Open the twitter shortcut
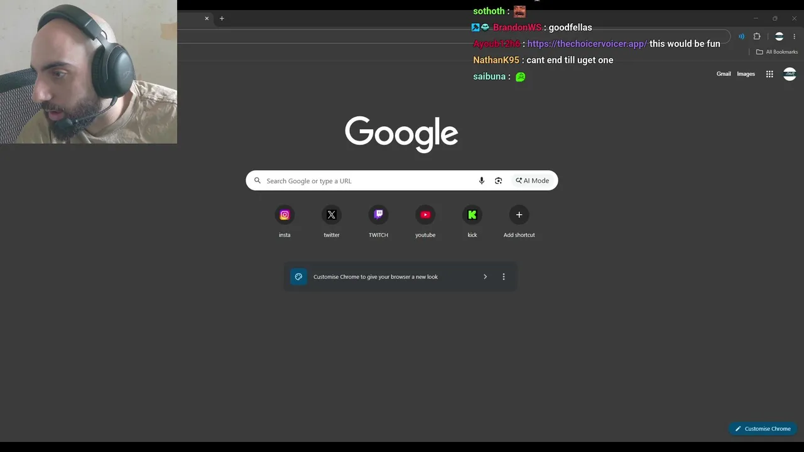This screenshot has height=452, width=804. (x=332, y=222)
